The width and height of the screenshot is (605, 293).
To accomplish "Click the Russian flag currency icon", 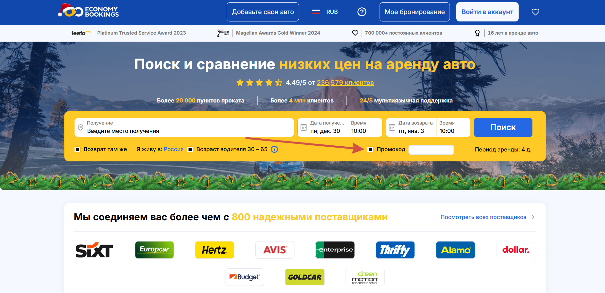I will point(316,12).
